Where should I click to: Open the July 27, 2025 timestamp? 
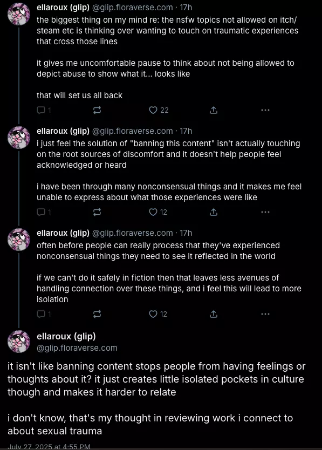coord(49,447)
